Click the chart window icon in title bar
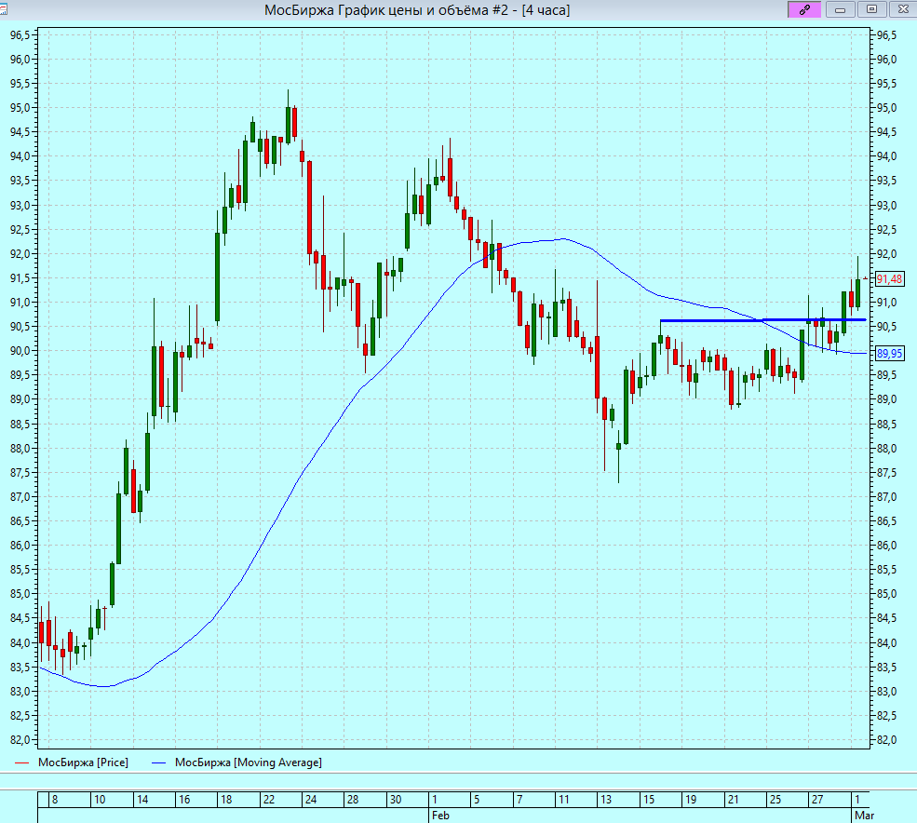 4,9
